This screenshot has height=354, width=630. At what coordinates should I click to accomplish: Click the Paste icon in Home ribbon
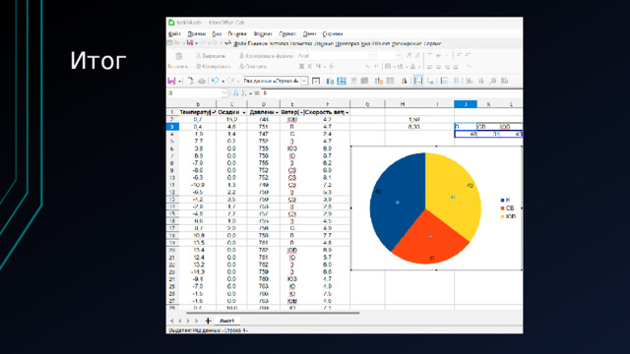(x=179, y=56)
